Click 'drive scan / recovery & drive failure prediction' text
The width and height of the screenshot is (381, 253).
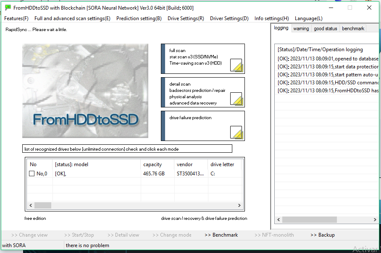tap(204, 218)
